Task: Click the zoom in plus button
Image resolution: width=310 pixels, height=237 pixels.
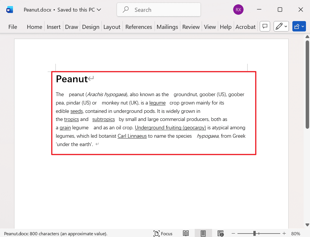Action: tap(284, 234)
